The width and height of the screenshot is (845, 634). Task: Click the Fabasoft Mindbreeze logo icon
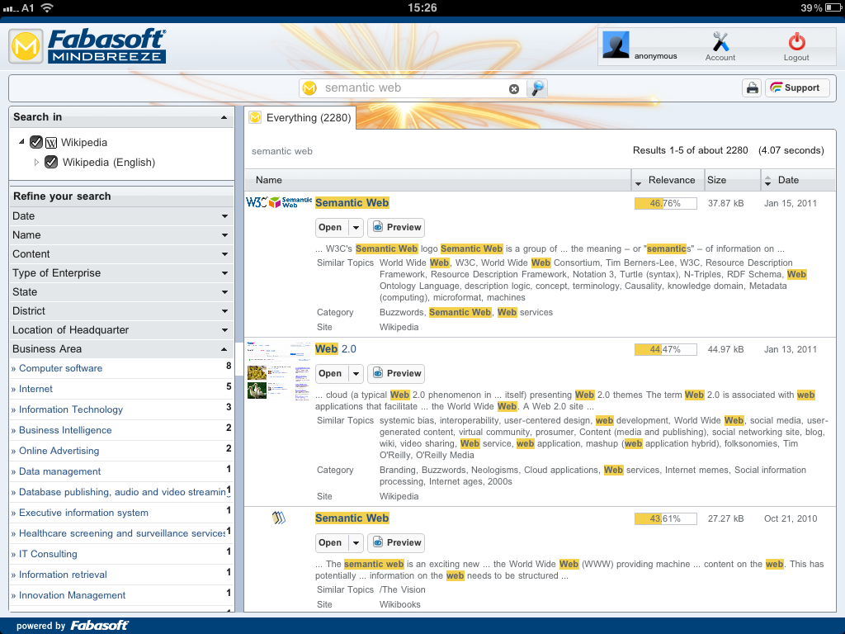[26, 46]
